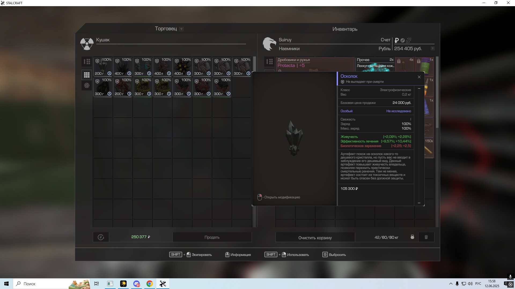
Task: Toggle the inventory panel sort icon
Action: click(x=269, y=62)
